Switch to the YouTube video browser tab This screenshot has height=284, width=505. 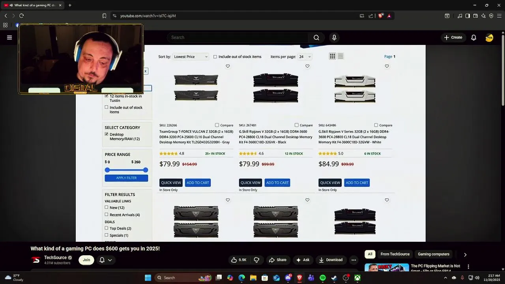[x=32, y=5]
